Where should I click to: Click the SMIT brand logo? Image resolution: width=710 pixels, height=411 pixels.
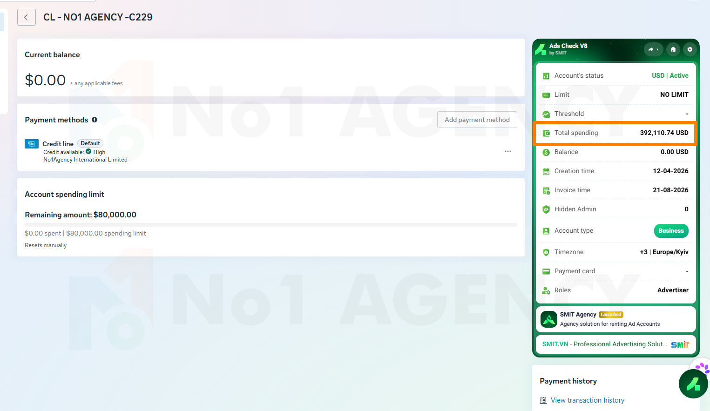680,344
